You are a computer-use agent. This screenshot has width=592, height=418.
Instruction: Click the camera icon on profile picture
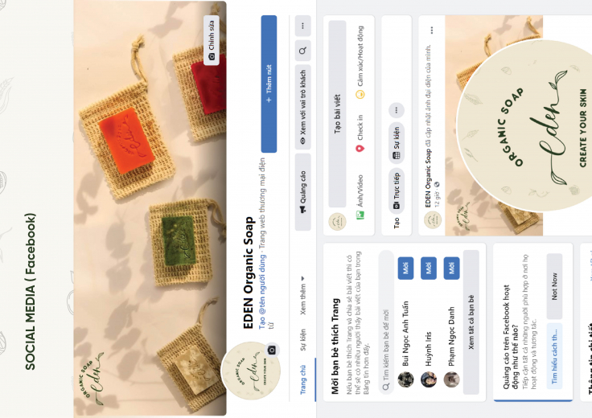(272, 350)
